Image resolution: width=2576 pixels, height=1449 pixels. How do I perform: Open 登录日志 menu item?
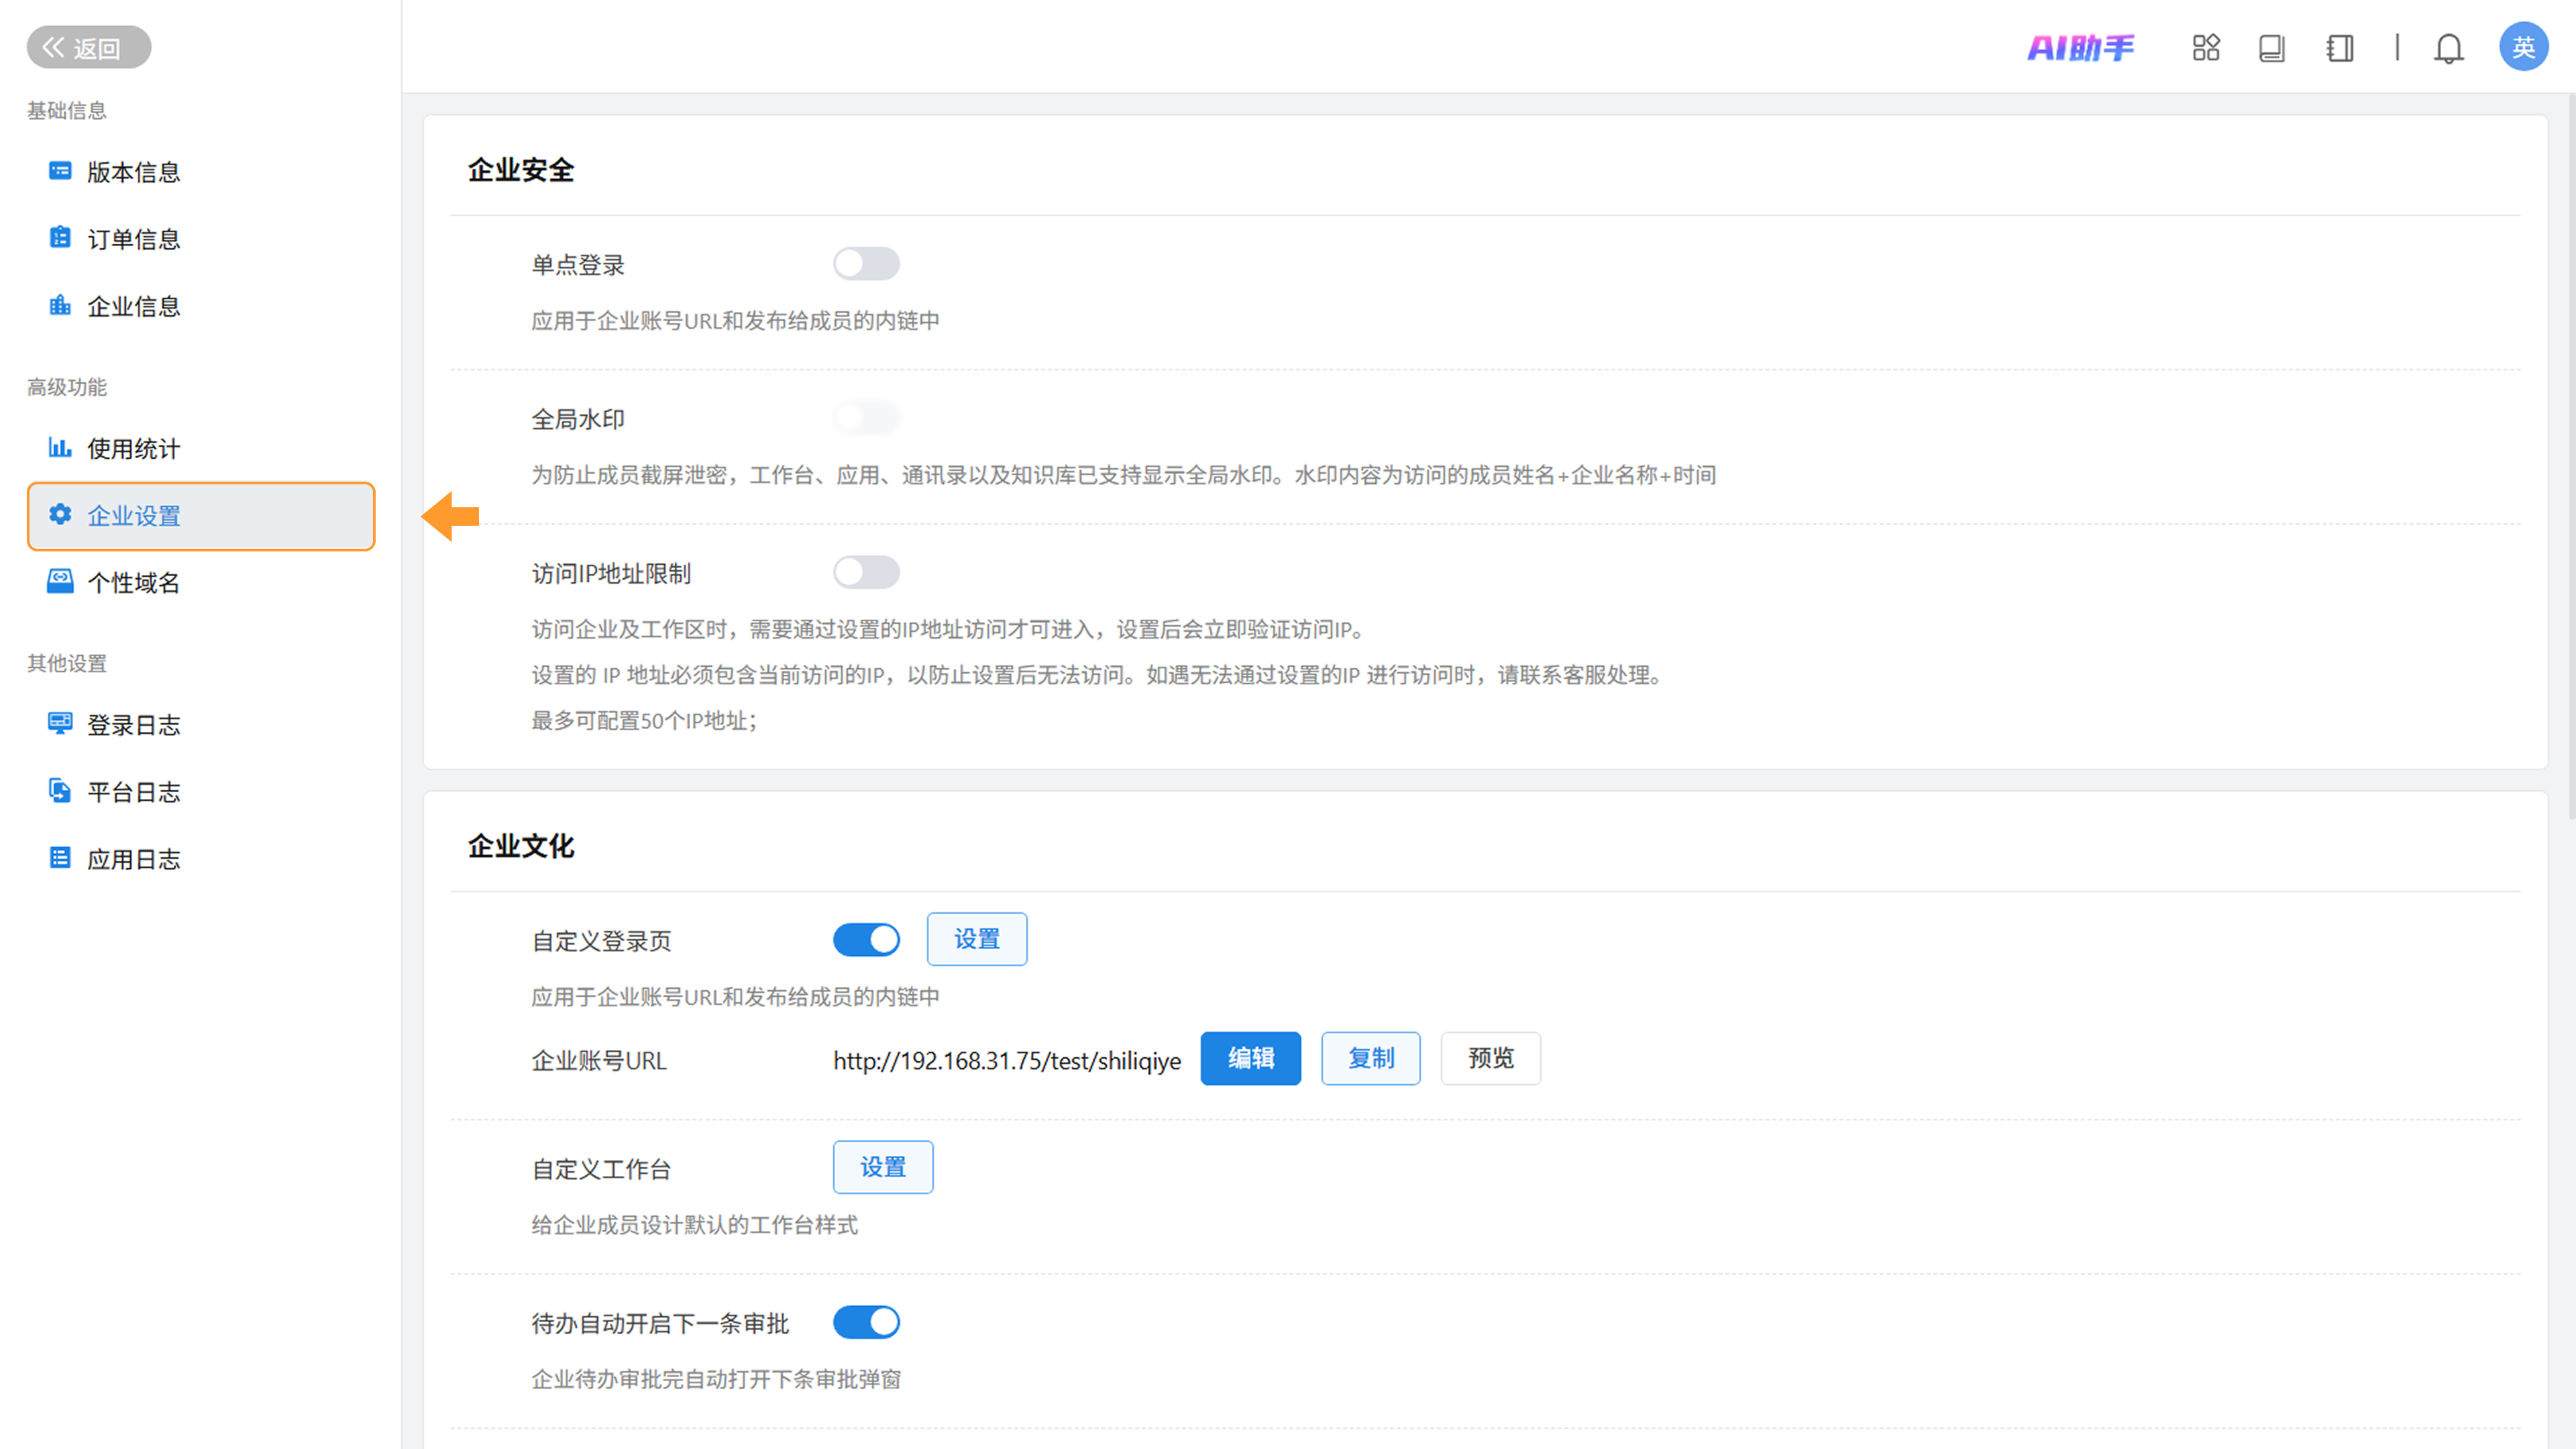tap(133, 725)
